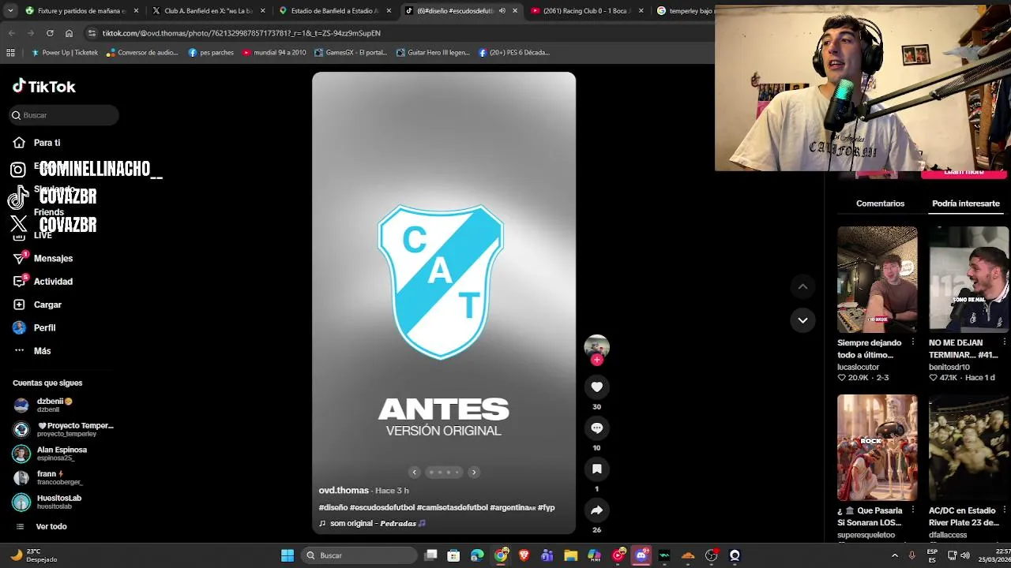Click the TikTok logo

44,87
